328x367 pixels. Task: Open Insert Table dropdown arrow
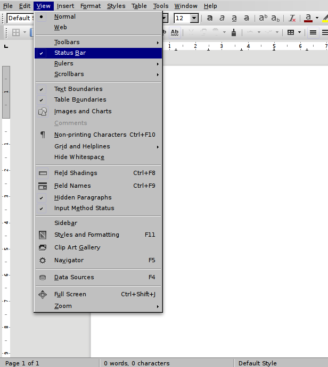(299, 32)
